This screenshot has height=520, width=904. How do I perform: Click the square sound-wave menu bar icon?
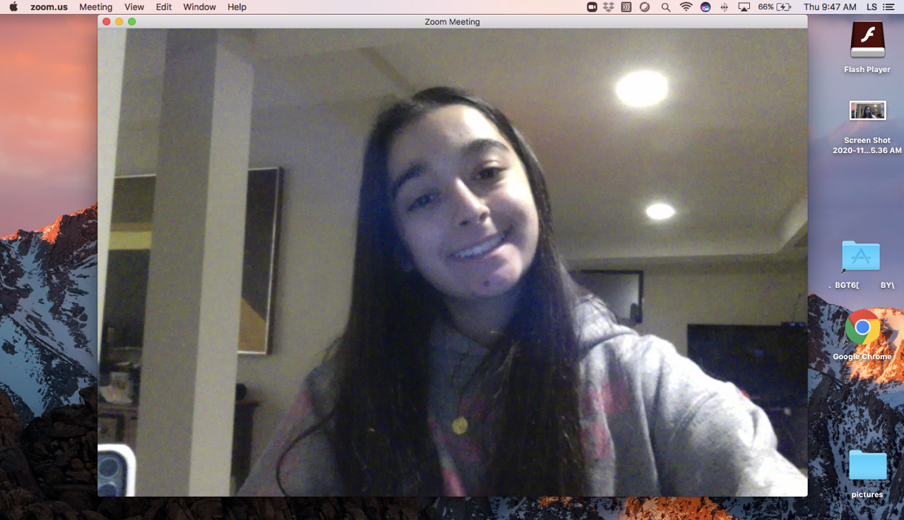[x=626, y=7]
